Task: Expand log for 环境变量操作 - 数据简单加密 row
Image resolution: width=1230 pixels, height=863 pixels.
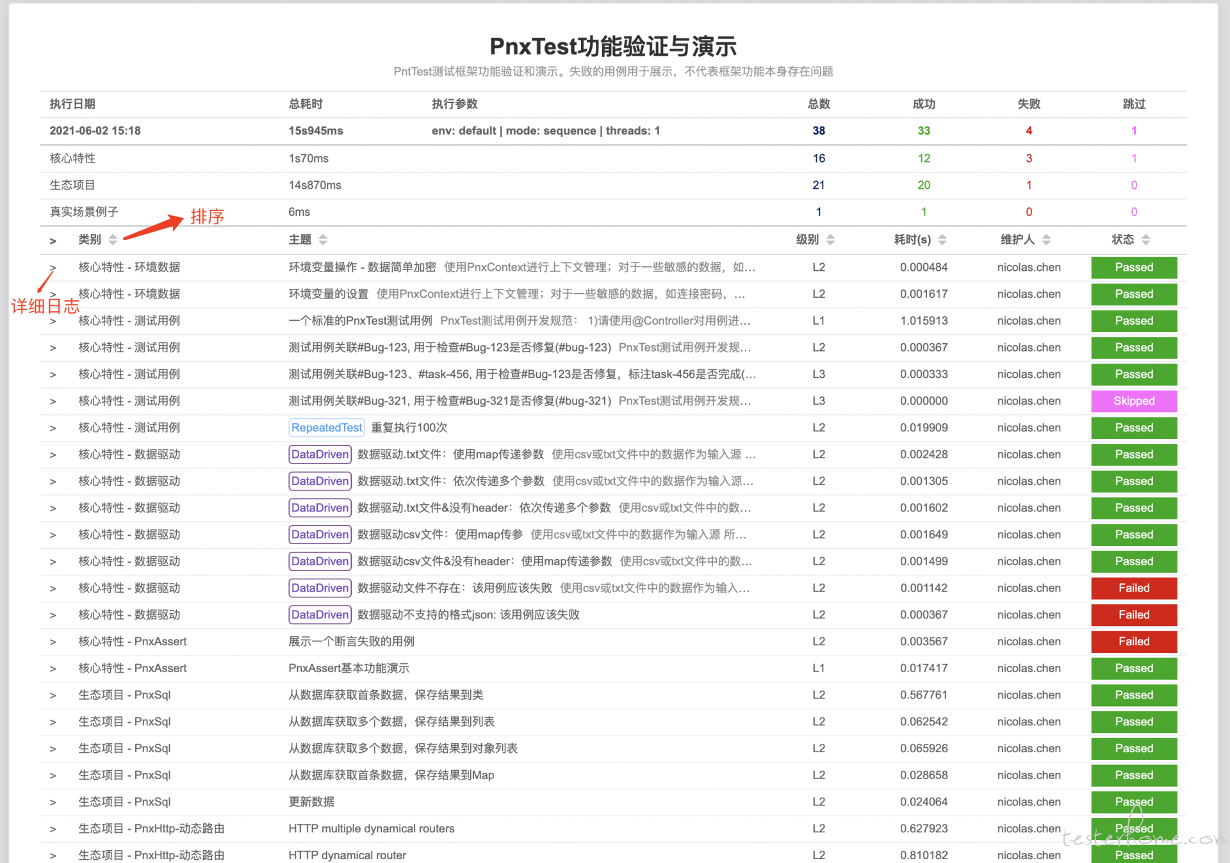Action: tap(53, 268)
